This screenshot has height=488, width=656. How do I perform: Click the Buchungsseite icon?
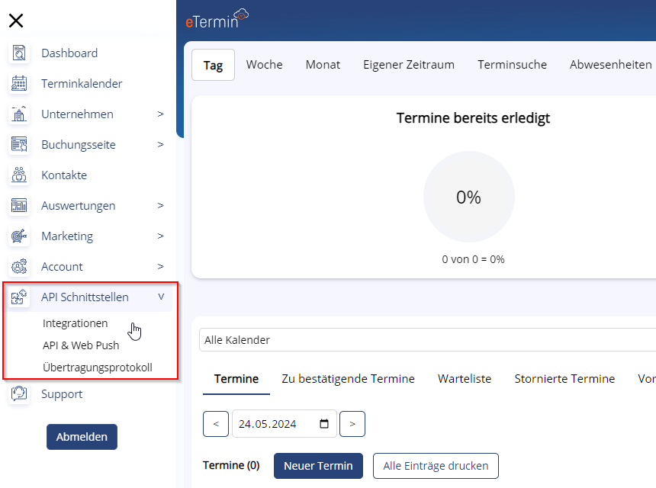tap(19, 145)
